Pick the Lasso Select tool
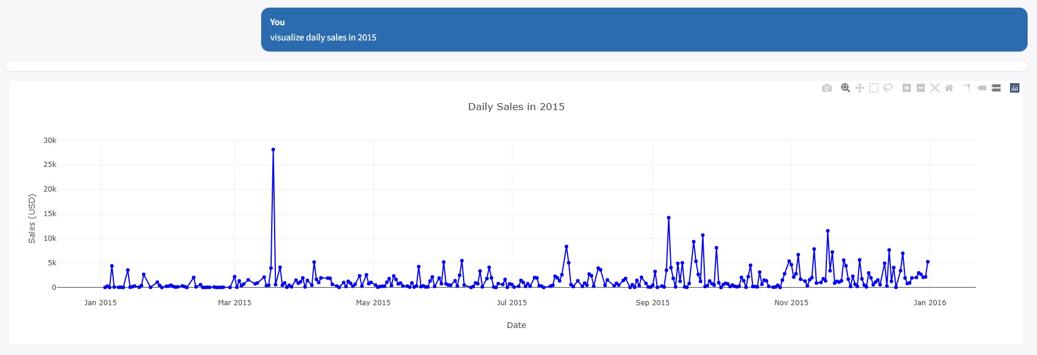The image size is (1037, 355). (888, 88)
